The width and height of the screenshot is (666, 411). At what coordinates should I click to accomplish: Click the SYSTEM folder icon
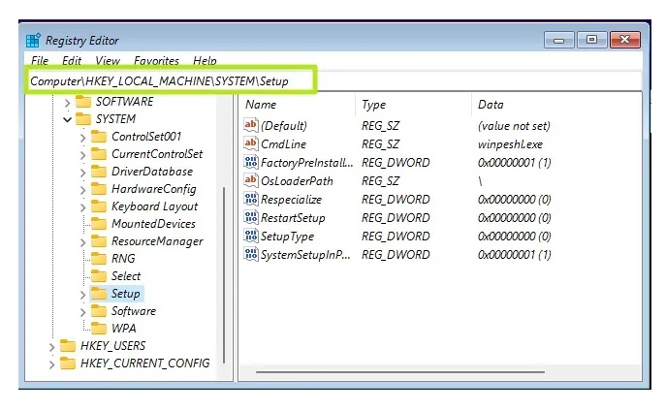(x=83, y=119)
